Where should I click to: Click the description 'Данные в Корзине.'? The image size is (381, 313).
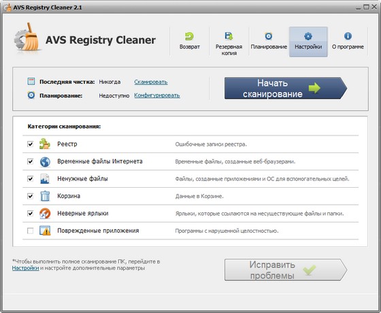click(199, 197)
